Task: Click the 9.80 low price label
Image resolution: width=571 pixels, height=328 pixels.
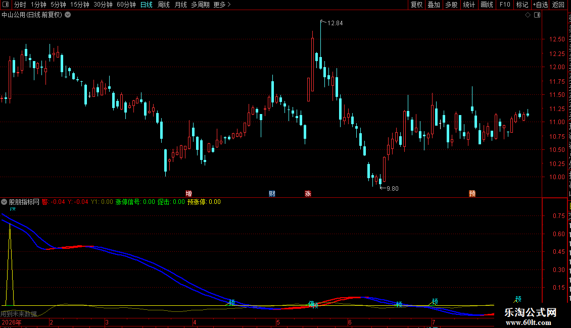Action: [x=393, y=189]
